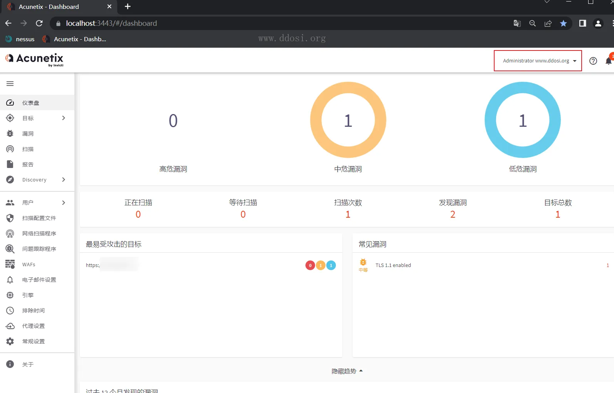Open the 常规设置 gear icon
This screenshot has height=393, width=614.
coord(10,341)
